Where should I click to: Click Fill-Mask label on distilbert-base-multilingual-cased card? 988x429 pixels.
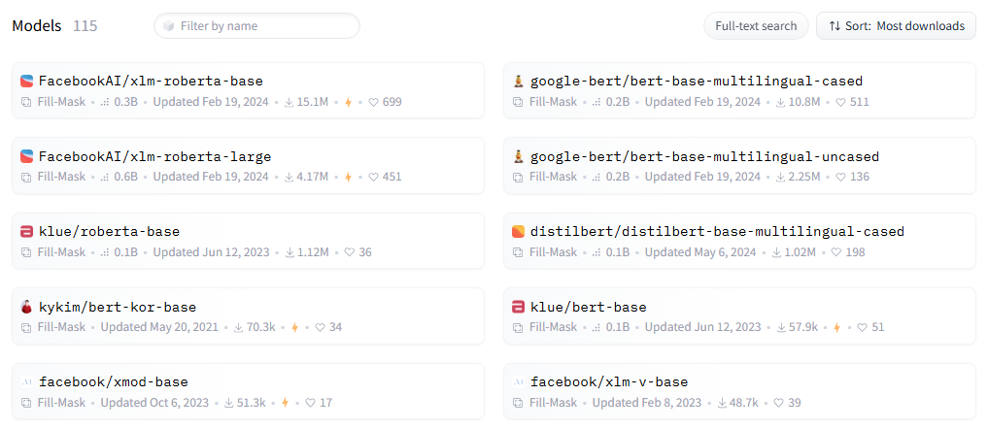[x=553, y=252]
